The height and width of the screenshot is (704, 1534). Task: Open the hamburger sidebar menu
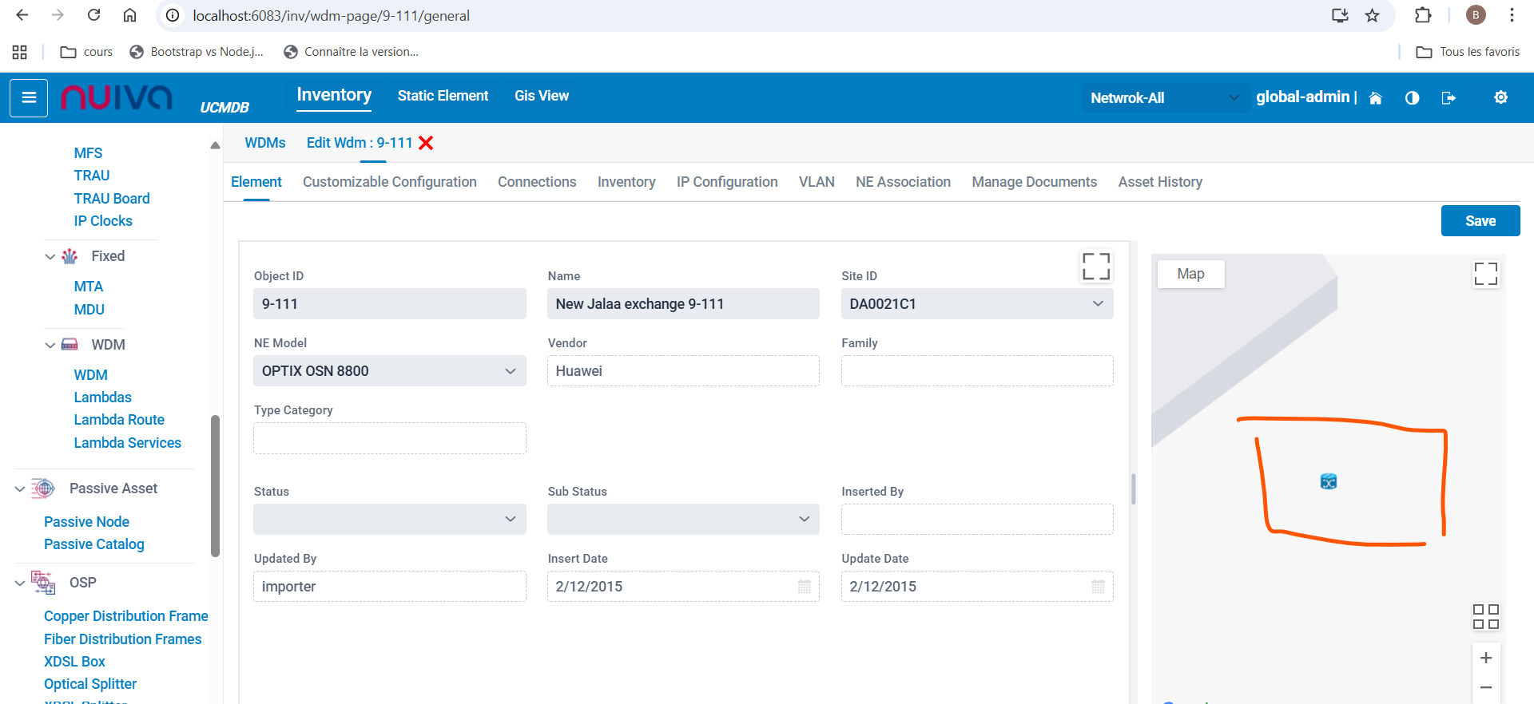[x=29, y=97]
